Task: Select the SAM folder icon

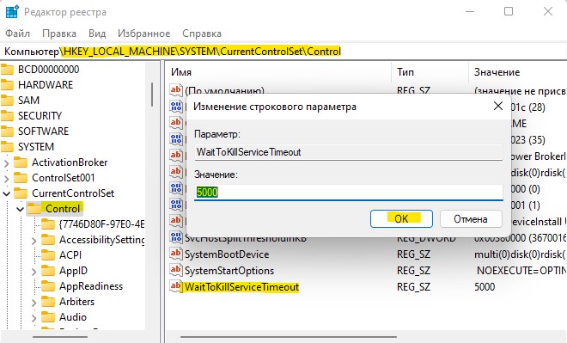Action: point(7,101)
